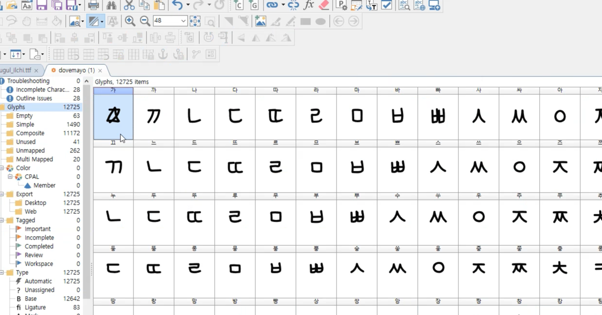
Task: Open the P gear settings icon
Action: pyautogui.click(x=341, y=5)
